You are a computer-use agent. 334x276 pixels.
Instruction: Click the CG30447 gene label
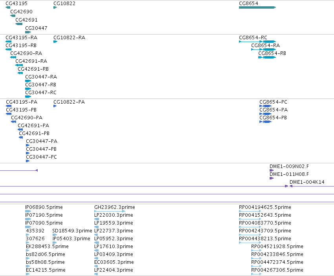[x=36, y=28]
